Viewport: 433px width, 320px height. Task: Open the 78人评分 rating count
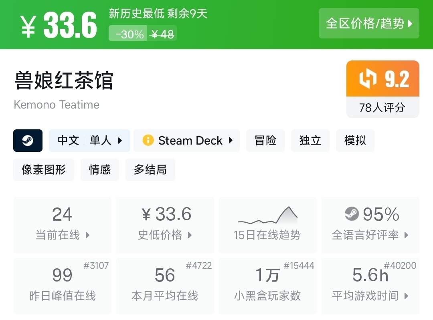click(x=382, y=107)
